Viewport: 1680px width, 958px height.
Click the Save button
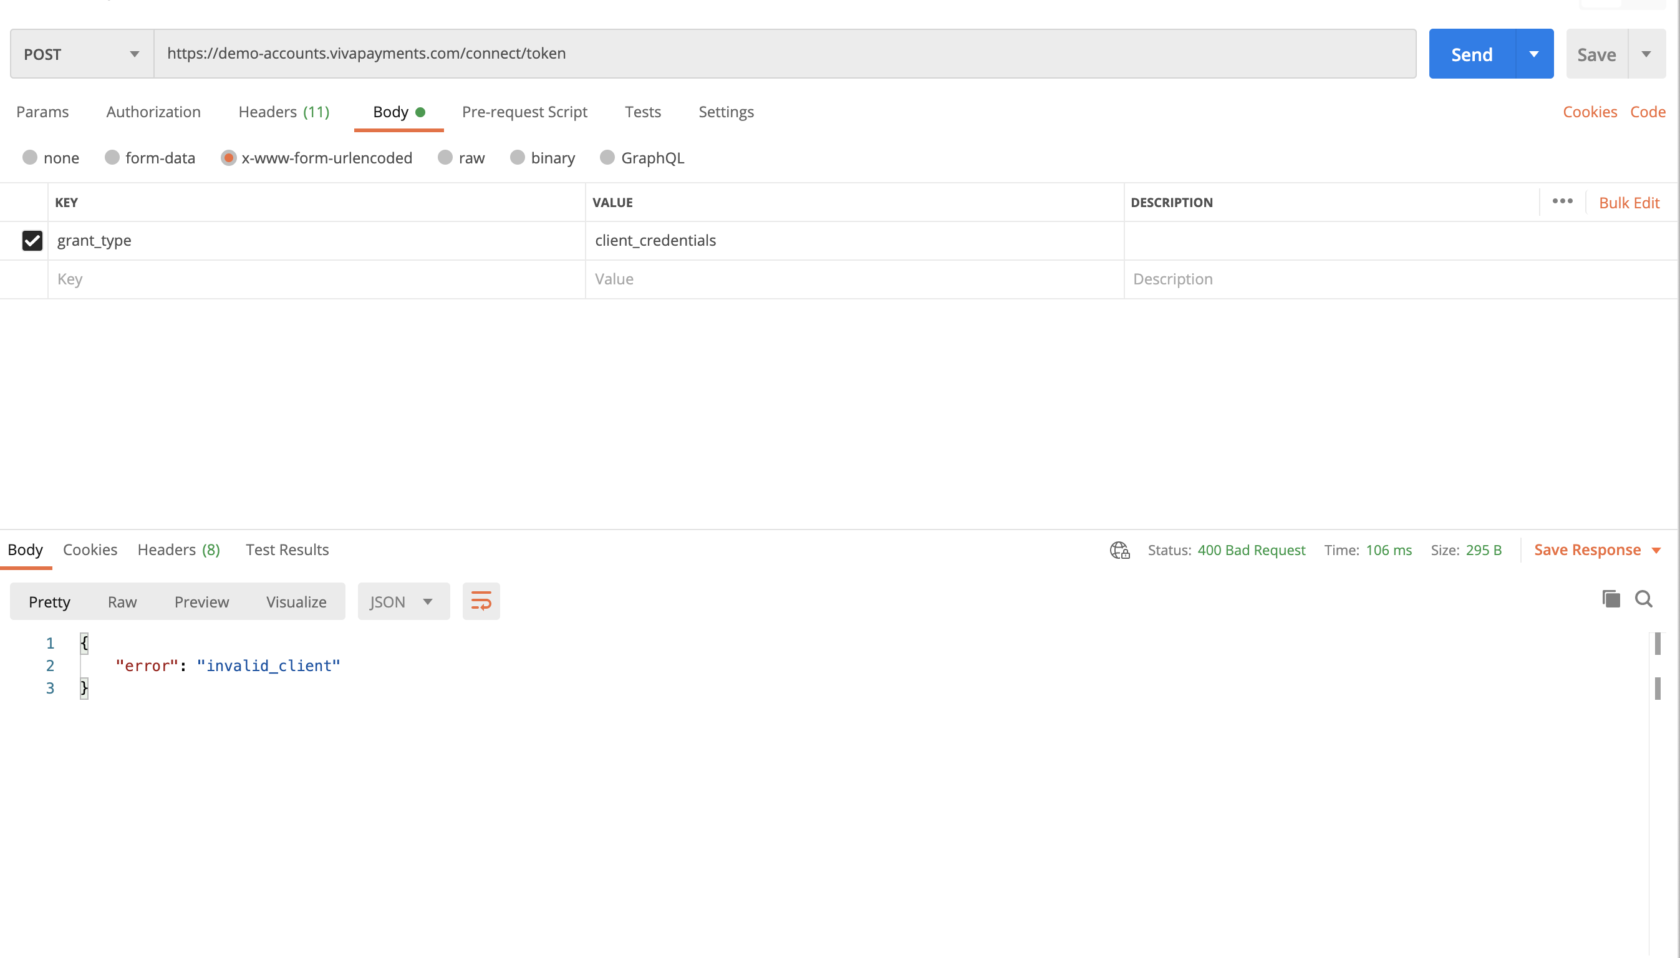(x=1596, y=54)
